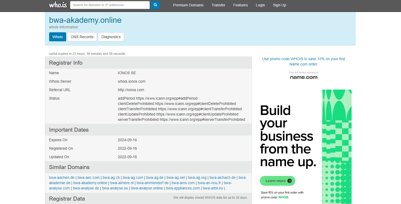Open similar domain bwa-ag.com

point(133,178)
